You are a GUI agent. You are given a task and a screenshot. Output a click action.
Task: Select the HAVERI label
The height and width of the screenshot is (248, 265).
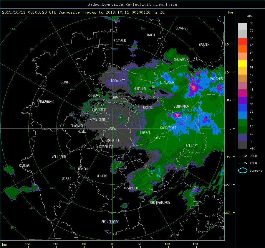(x=102, y=176)
